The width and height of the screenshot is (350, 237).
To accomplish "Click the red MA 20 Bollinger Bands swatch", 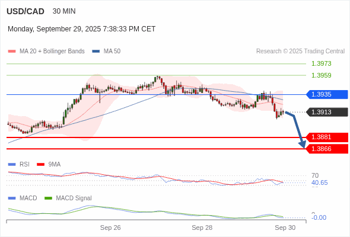I will [x=12, y=52].
